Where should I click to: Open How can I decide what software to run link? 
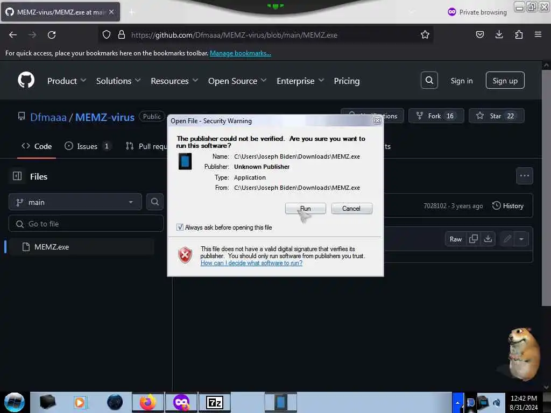coord(251,263)
